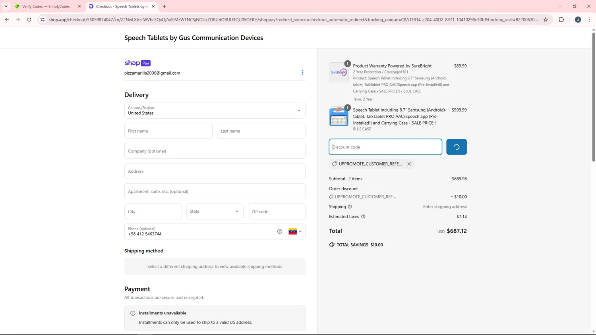The image size is (596, 335).
Task: Click the Apartment, suite, etc. field
Action: point(215,191)
